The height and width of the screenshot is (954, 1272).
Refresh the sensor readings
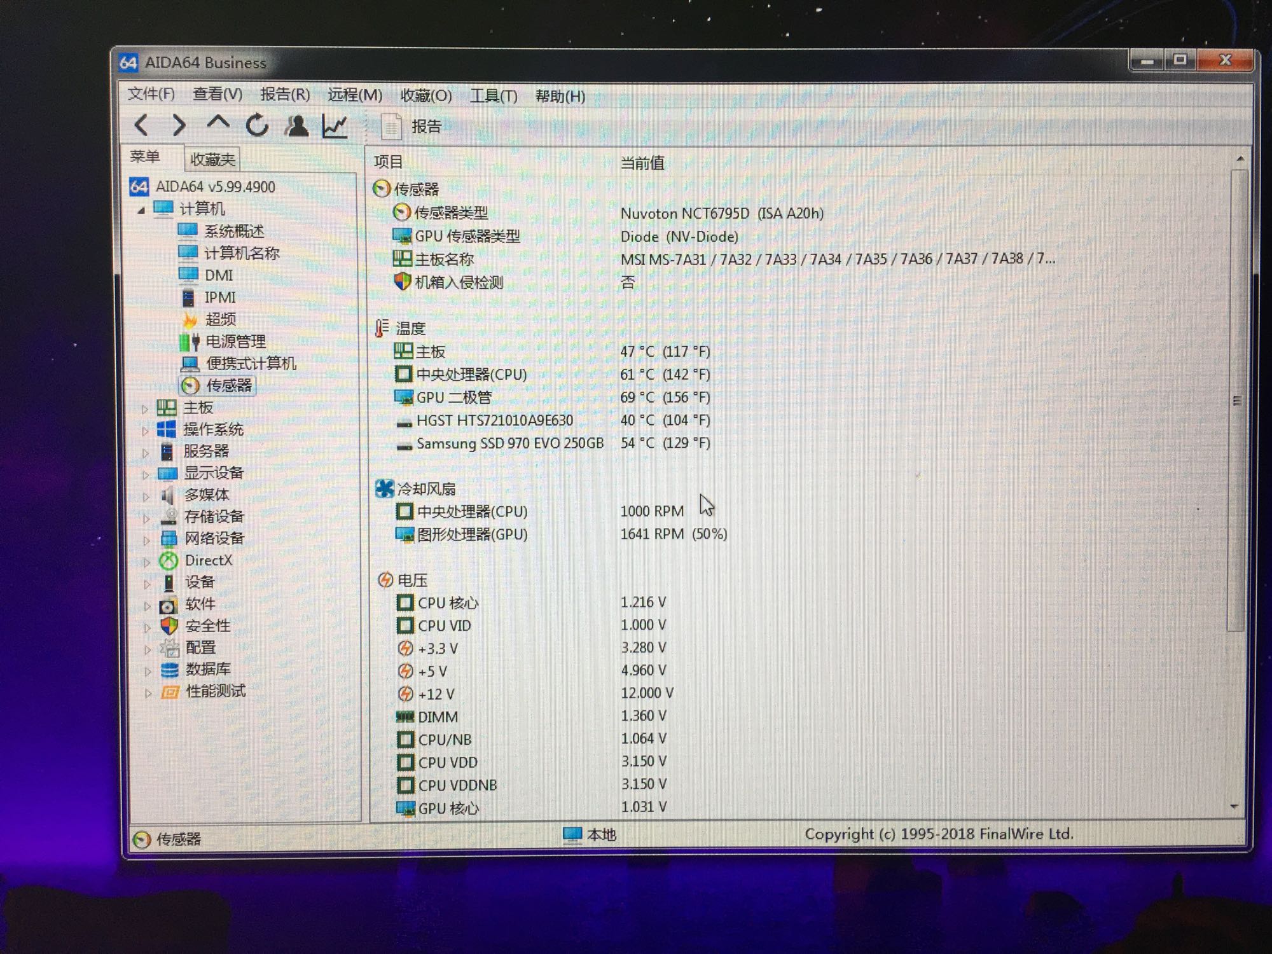[x=257, y=125]
